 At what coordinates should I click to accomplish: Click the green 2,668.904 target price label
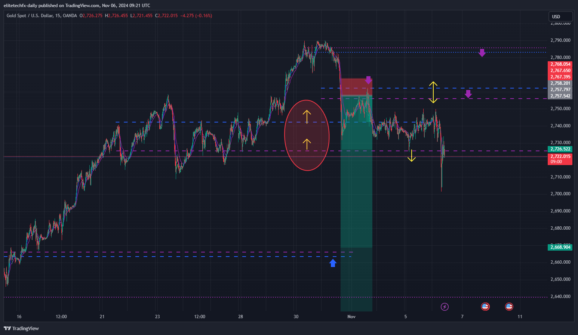point(560,247)
